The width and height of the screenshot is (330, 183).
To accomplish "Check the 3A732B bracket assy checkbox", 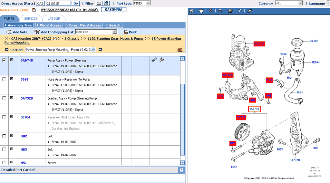I will 4,98.
